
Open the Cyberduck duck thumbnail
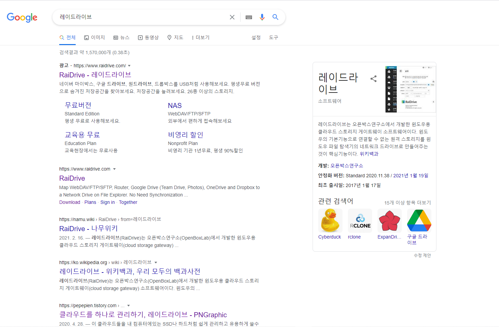330,221
